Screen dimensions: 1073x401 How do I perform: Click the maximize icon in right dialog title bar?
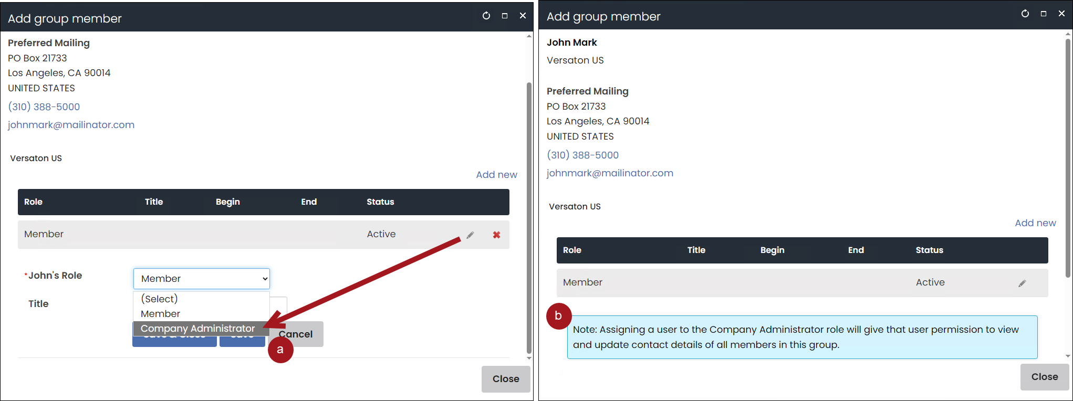pos(1044,14)
